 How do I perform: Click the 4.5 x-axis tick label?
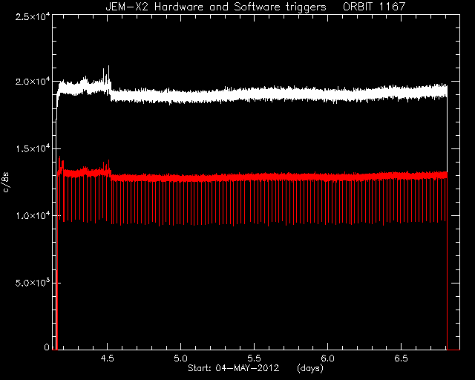(107, 358)
